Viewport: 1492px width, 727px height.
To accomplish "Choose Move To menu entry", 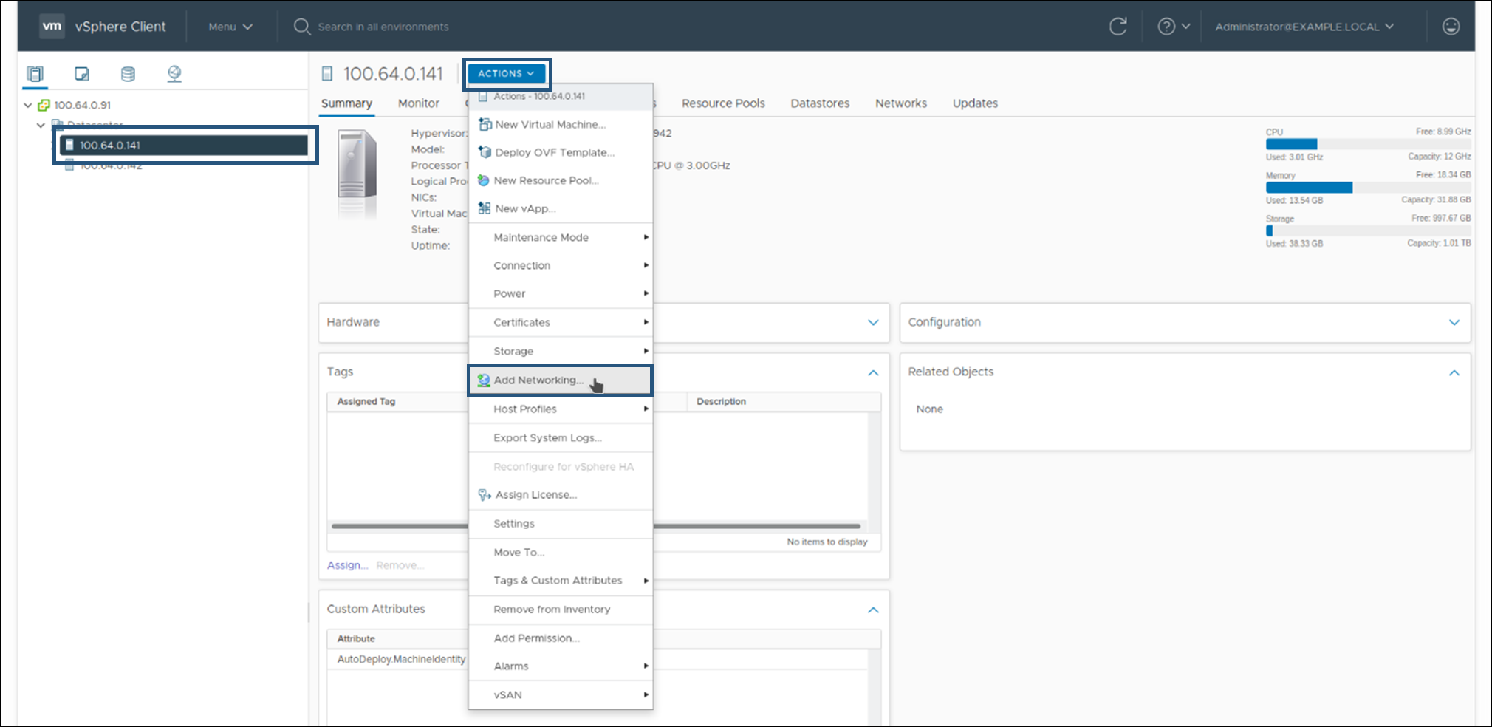I will 561,552.
